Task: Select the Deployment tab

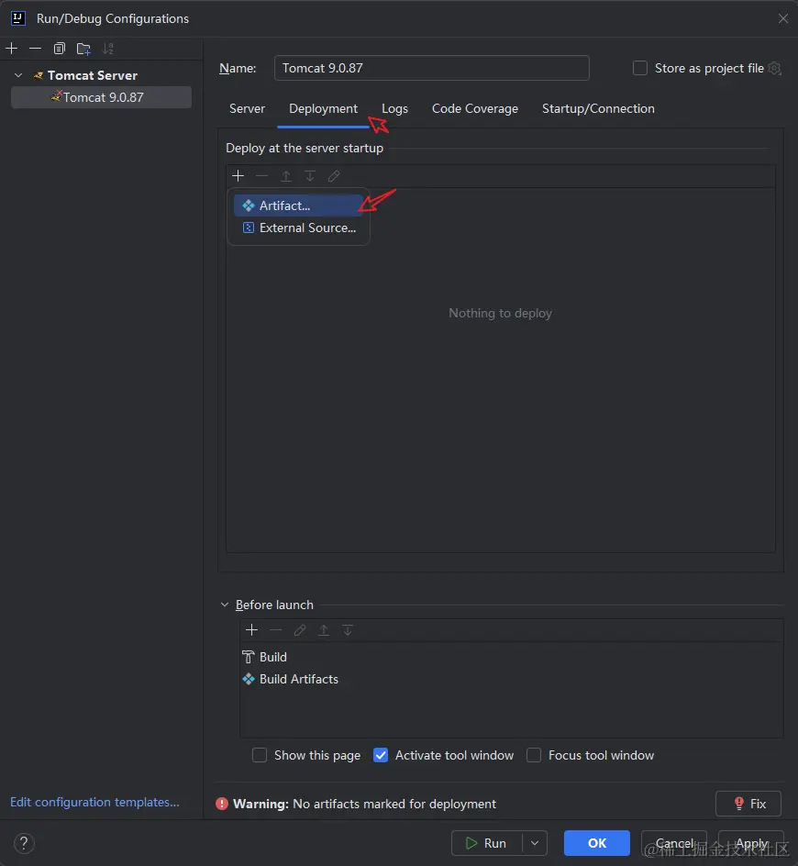Action: coord(323,109)
